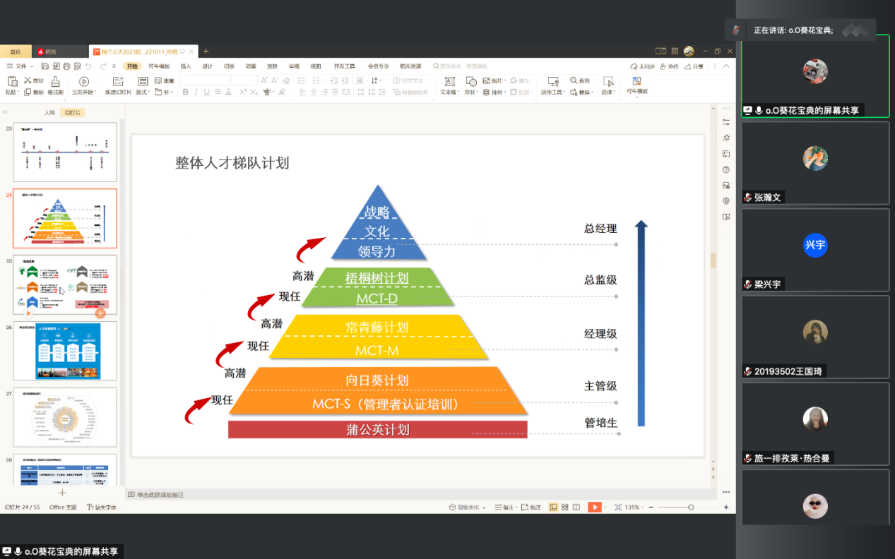Image resolution: width=895 pixels, height=559 pixels.
Task: Click the 分享 (Share) button
Action: click(694, 66)
